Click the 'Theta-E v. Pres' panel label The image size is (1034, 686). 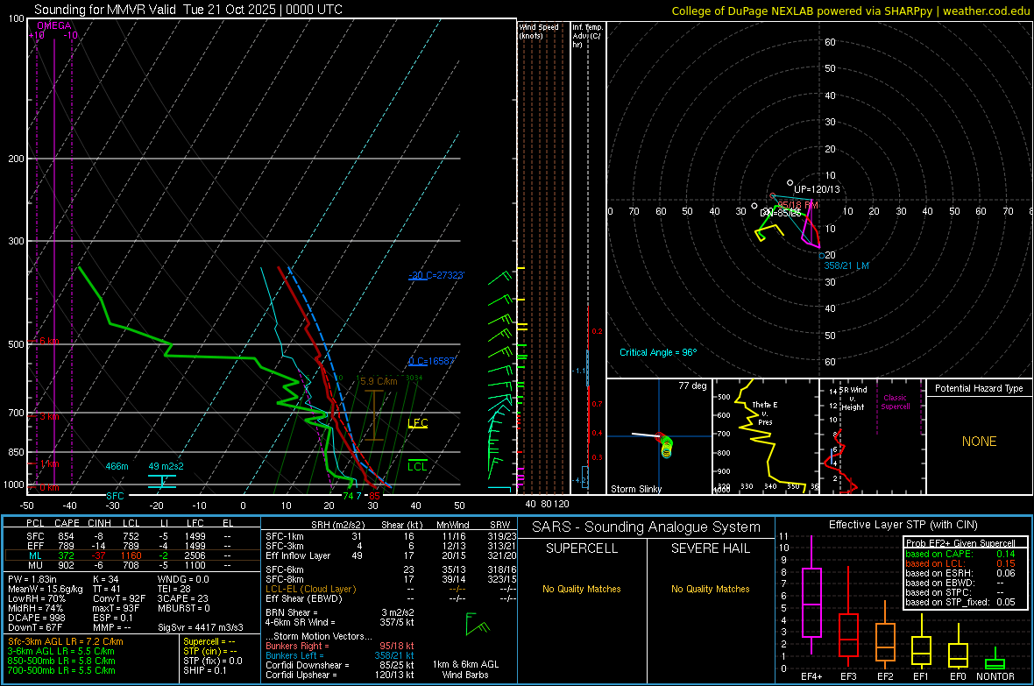coord(764,413)
